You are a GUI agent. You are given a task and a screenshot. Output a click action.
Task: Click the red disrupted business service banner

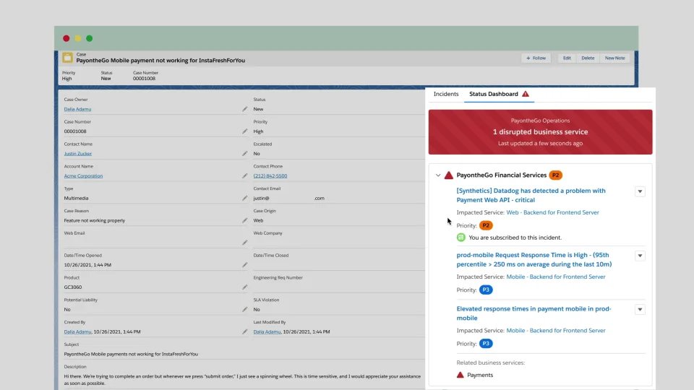[540, 132]
